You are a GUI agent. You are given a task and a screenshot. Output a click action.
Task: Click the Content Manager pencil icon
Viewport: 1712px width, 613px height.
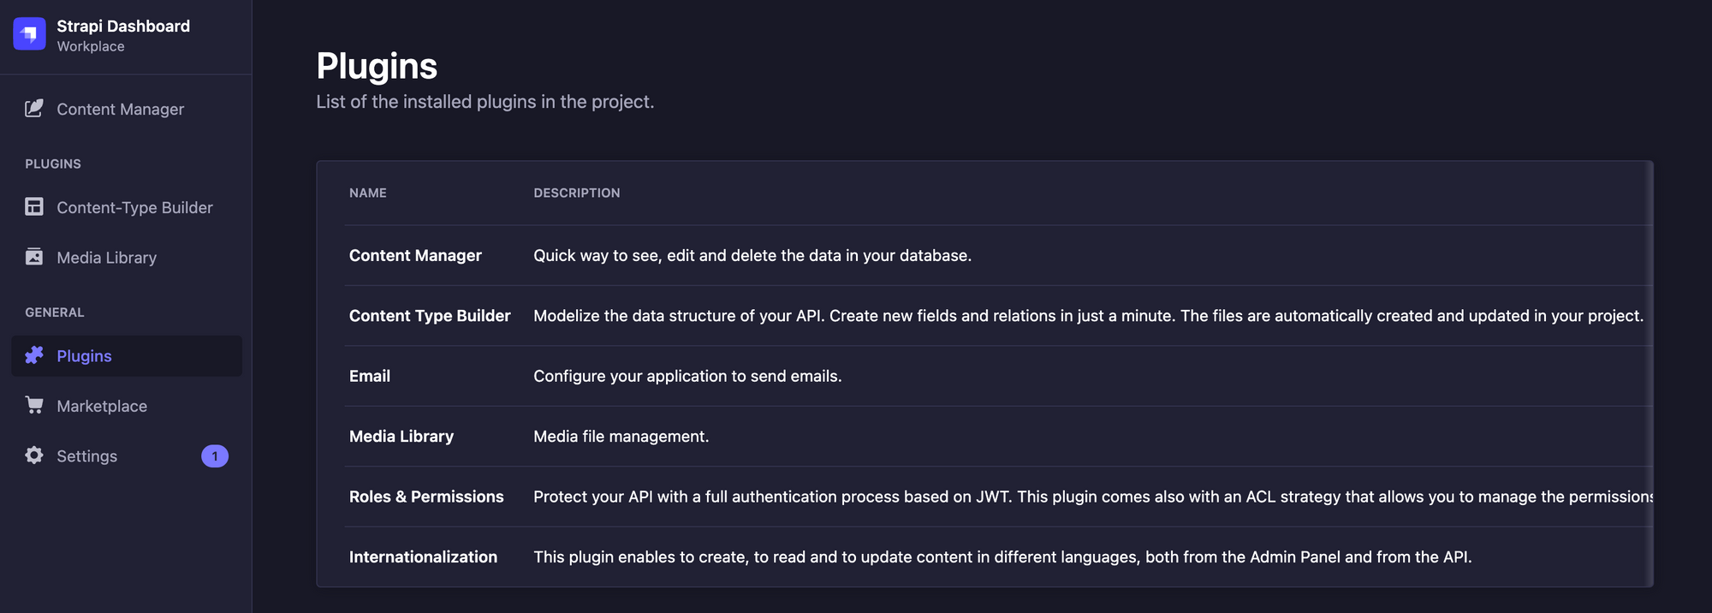[x=34, y=109]
